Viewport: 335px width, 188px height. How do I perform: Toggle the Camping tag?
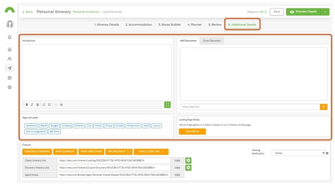[66, 125]
